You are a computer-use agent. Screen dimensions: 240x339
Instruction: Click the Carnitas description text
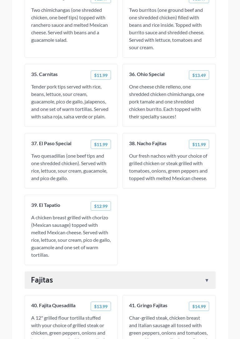(70, 102)
